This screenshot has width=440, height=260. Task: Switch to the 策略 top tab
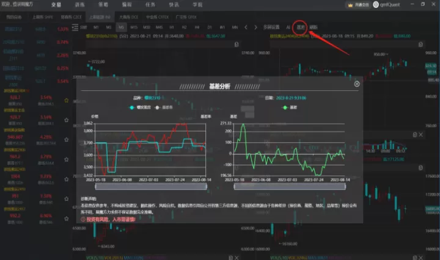[x=103, y=5]
